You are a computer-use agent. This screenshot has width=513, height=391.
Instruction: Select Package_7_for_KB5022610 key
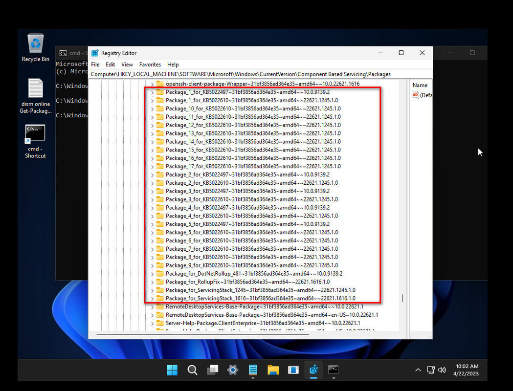[x=252, y=249]
